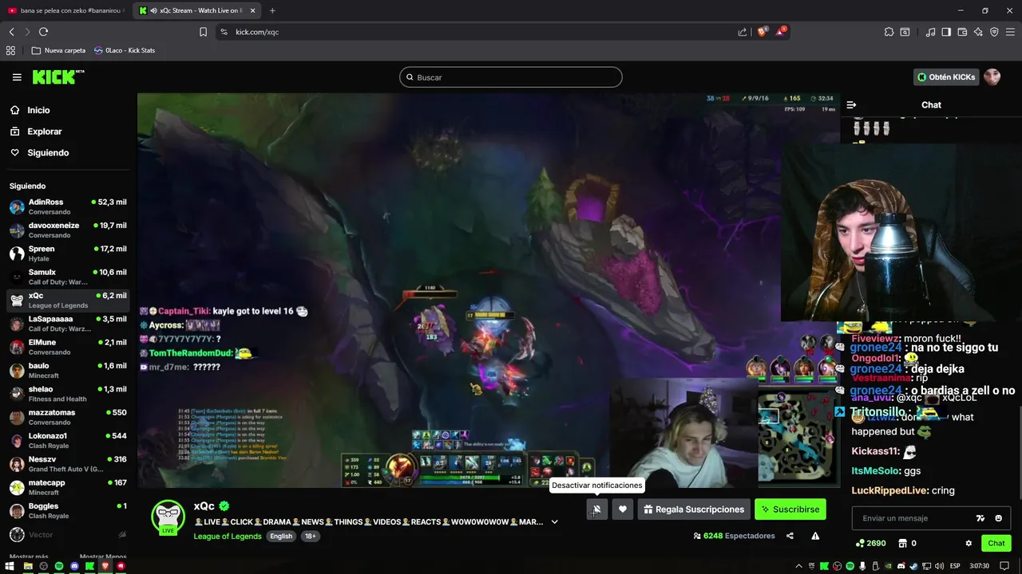Open browser media control music icon
The image size is (1022, 574).
930,32
